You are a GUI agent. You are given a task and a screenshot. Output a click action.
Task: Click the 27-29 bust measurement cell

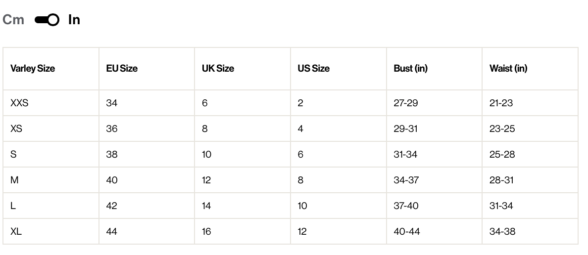tap(406, 103)
